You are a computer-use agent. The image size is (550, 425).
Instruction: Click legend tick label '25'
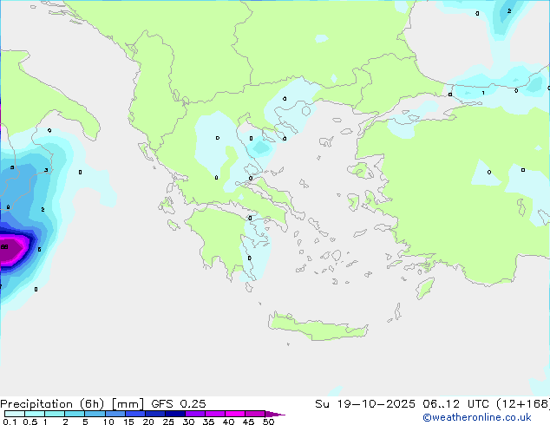coord(168,422)
